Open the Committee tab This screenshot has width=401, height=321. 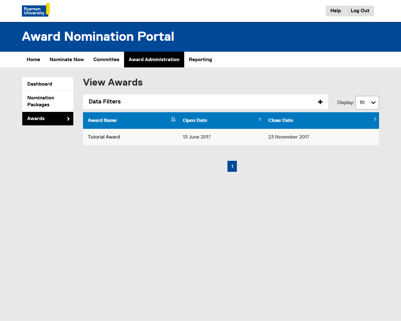coord(106,60)
